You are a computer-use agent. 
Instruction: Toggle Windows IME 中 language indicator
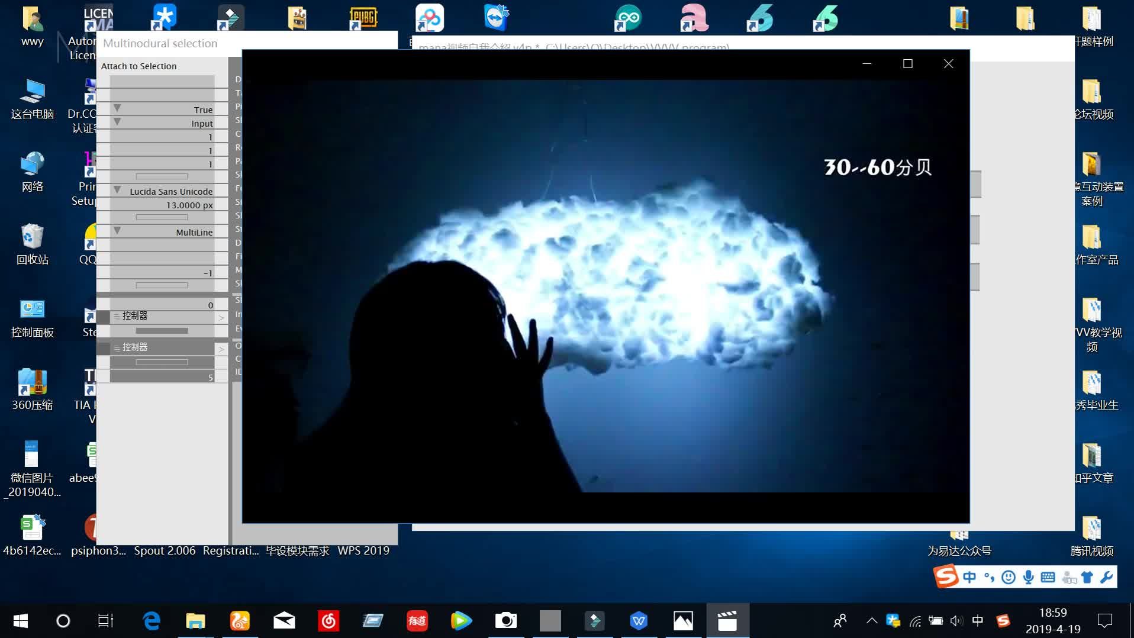tap(978, 621)
